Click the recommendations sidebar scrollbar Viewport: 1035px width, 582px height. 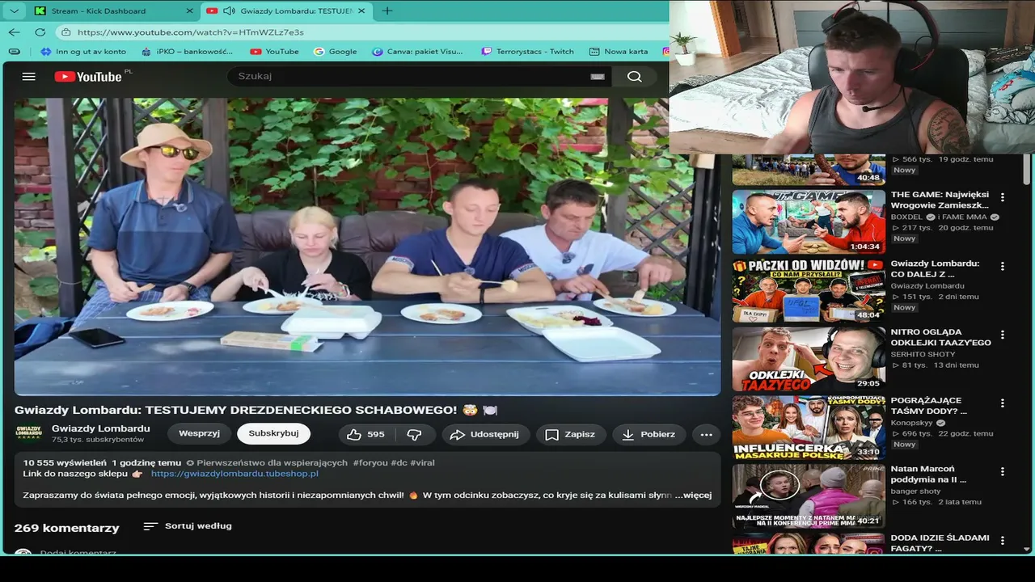1027,169
